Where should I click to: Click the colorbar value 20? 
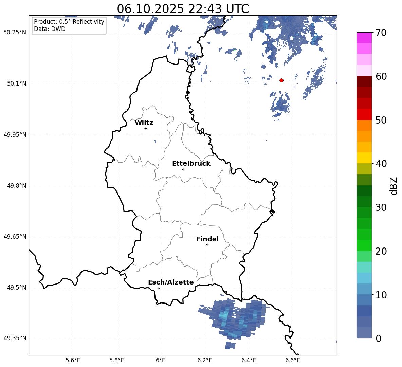click(x=381, y=251)
